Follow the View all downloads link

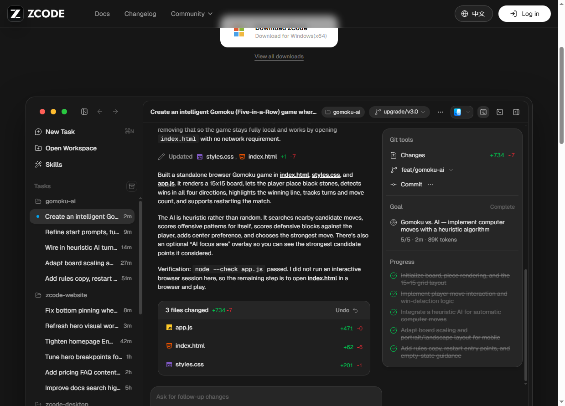[279, 57]
